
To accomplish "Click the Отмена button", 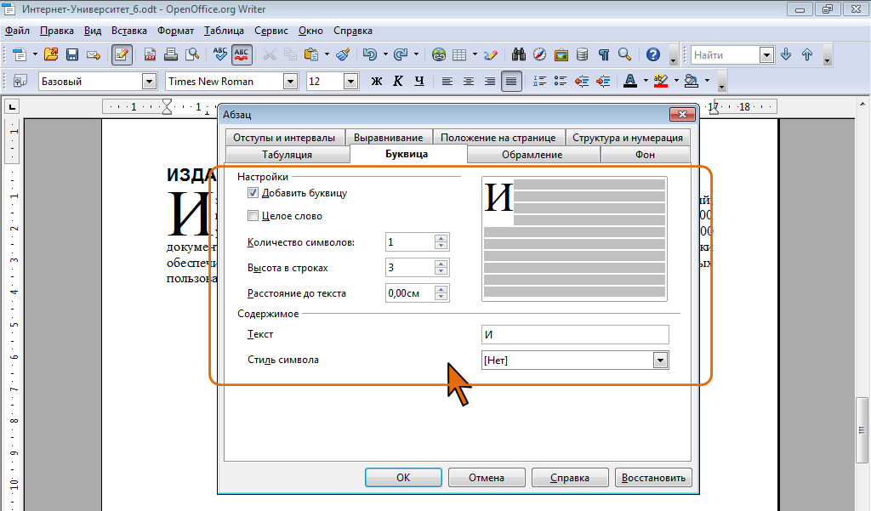I will 487,478.
